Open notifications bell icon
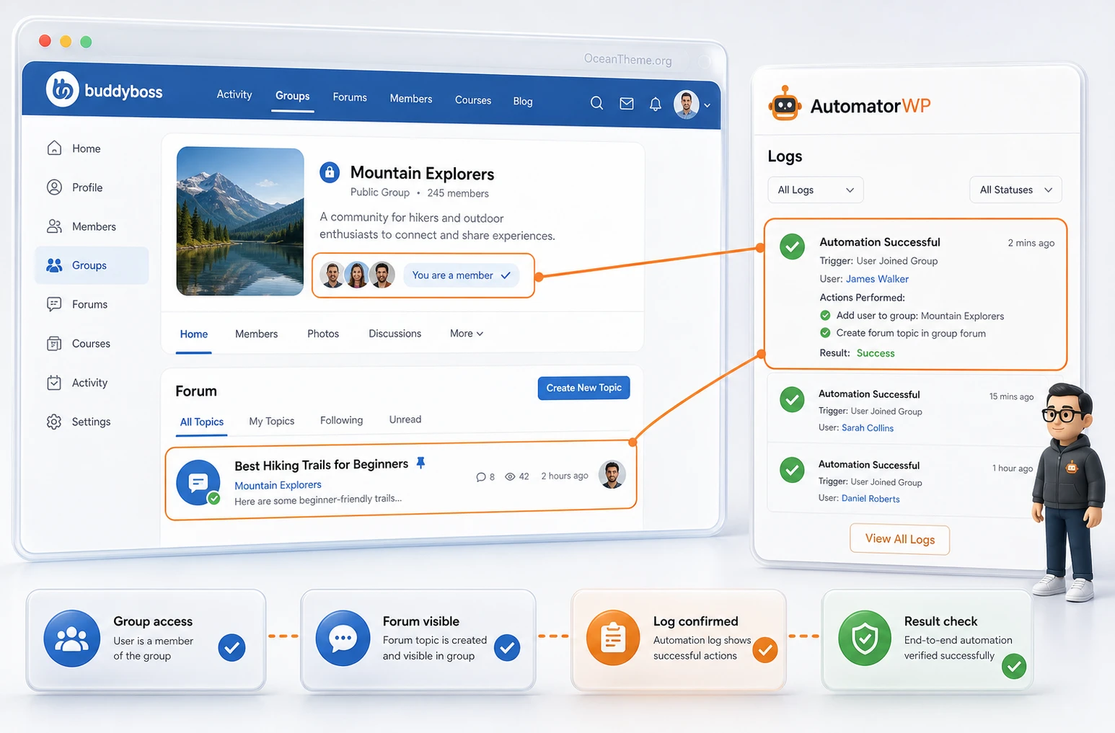Viewport: 1115px width, 733px height. click(x=655, y=105)
